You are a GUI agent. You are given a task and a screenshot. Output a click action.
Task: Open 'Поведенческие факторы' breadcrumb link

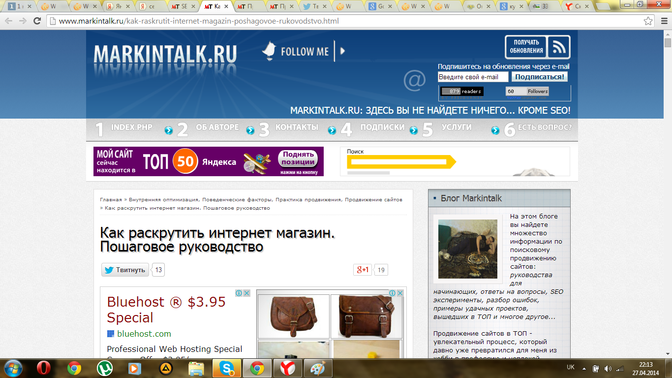coord(237,200)
